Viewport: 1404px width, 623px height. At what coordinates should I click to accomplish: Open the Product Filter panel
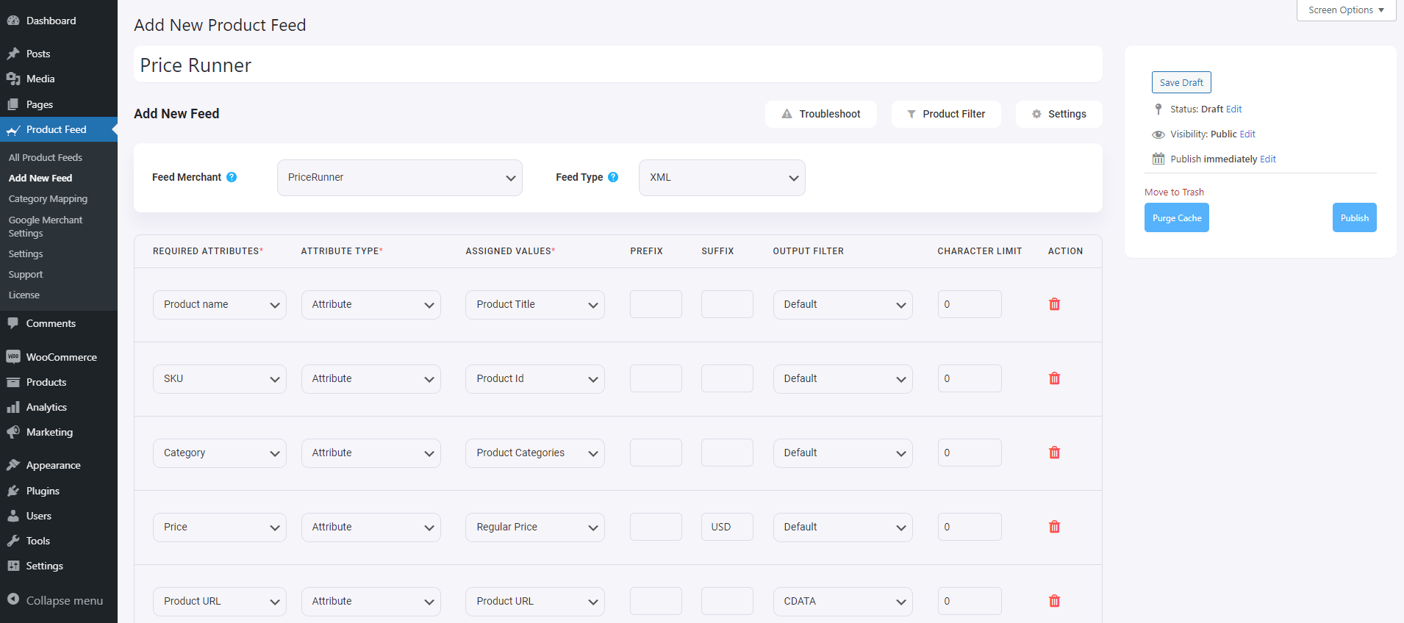[945, 114]
